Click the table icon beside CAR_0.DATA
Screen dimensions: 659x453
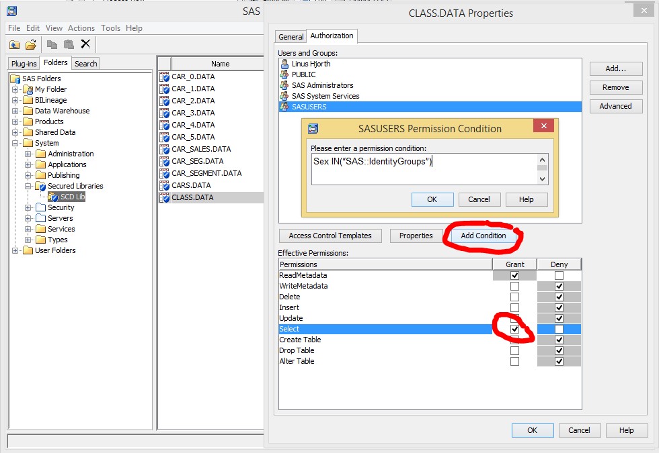pos(164,77)
